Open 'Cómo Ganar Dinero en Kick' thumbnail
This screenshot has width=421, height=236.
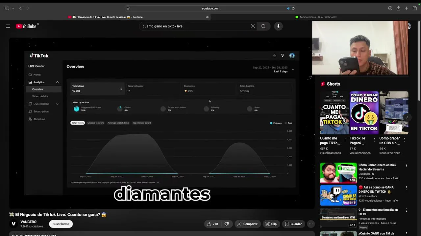pyautogui.click(x=338, y=173)
